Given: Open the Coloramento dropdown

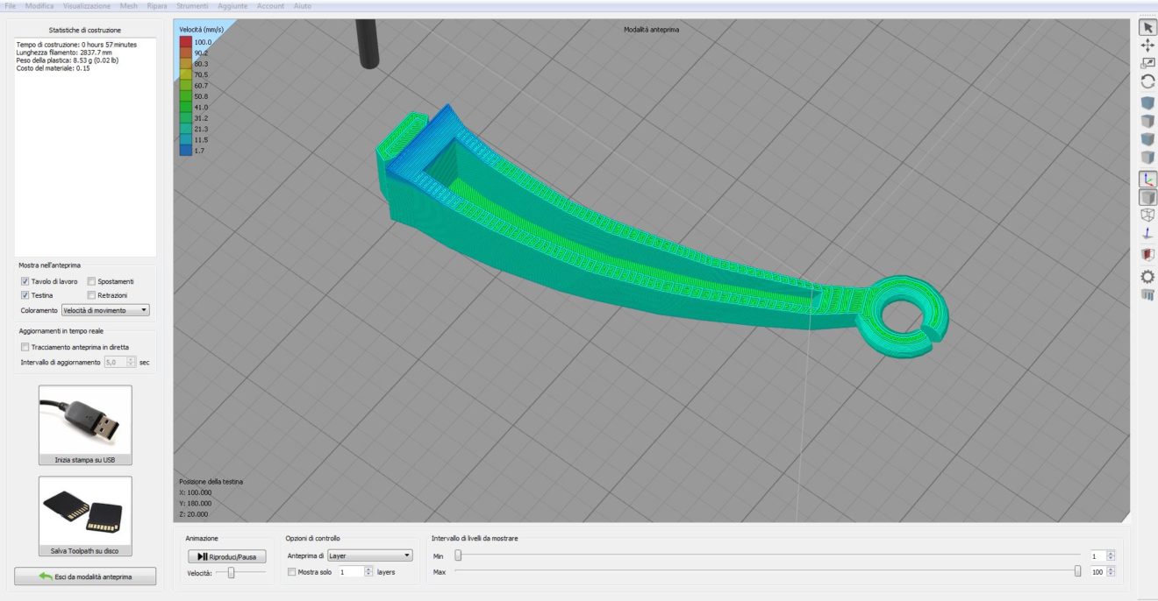Looking at the screenshot, I should (105, 310).
